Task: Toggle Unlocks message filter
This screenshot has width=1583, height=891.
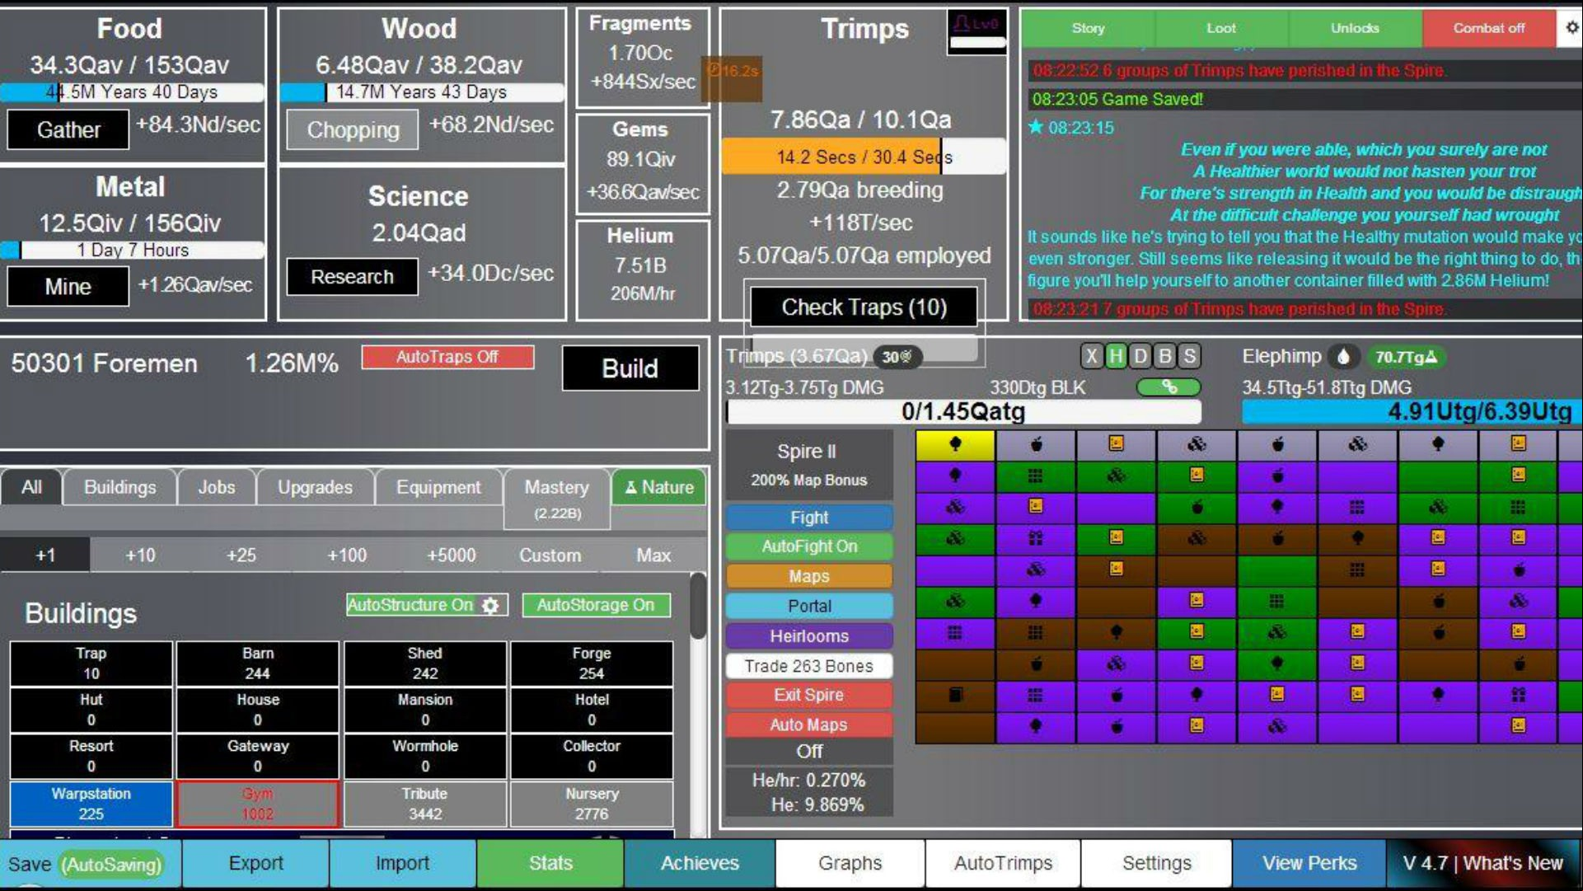Action: 1355,28
